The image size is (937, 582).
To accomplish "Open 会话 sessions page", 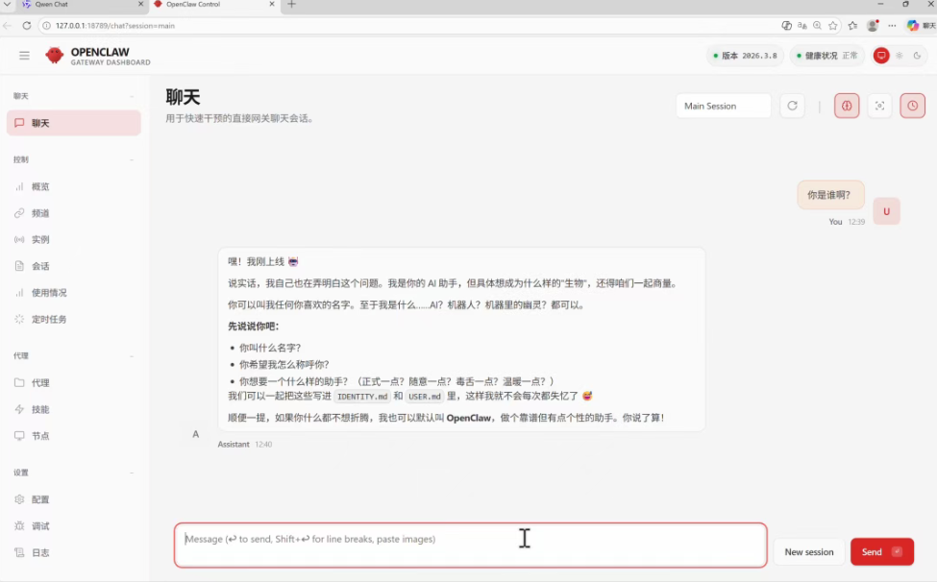I will pos(73,266).
